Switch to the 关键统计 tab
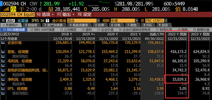 [x=11, y=25]
